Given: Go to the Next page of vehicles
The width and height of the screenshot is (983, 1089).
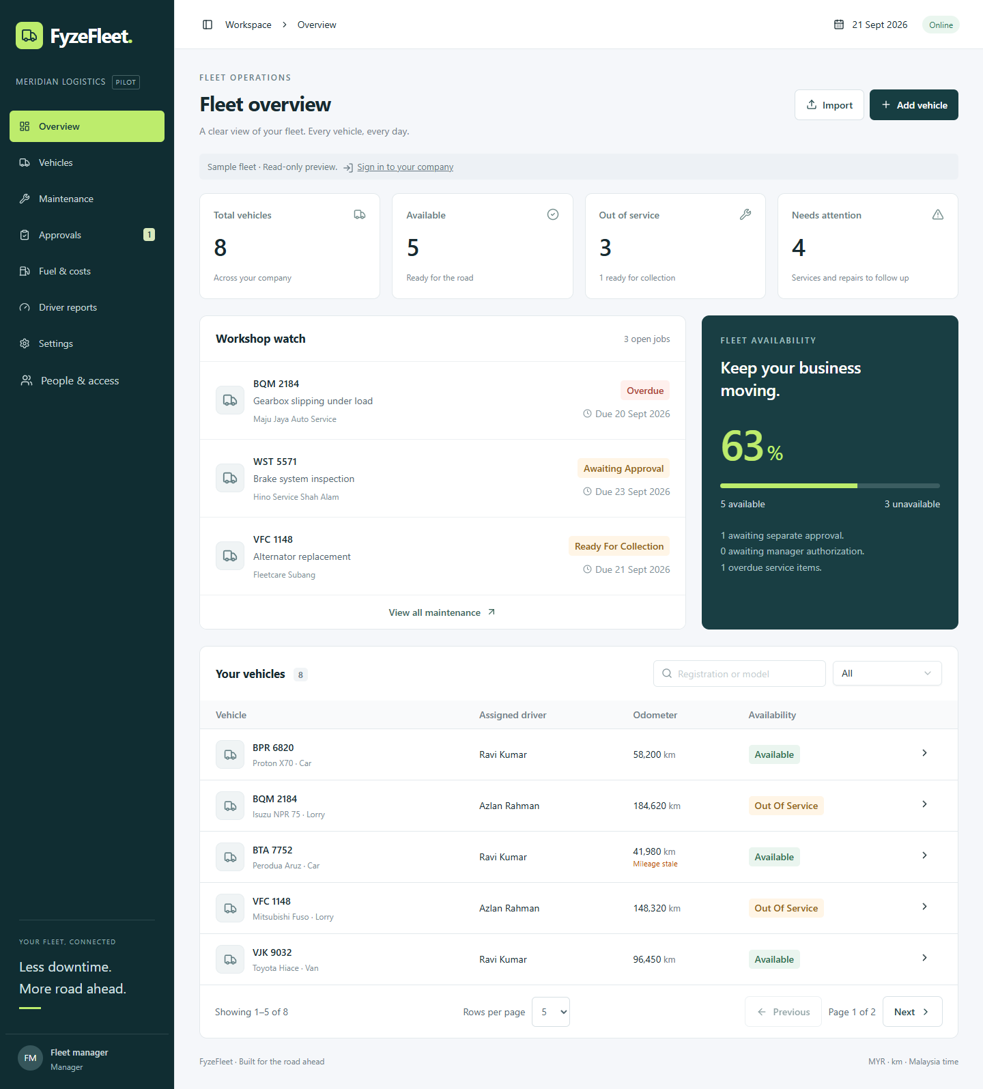Looking at the screenshot, I should 912,1012.
